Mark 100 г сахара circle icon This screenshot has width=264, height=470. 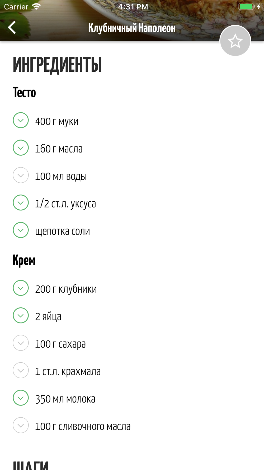click(x=21, y=343)
